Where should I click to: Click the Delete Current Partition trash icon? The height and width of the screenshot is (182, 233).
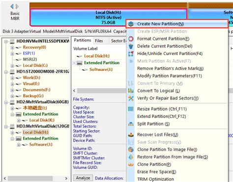point(131,46)
